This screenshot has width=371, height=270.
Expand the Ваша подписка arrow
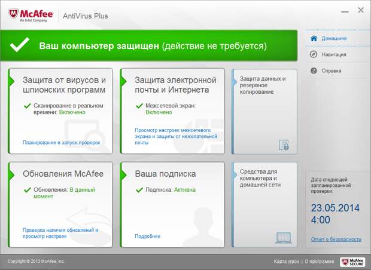pyautogui.click(x=123, y=174)
